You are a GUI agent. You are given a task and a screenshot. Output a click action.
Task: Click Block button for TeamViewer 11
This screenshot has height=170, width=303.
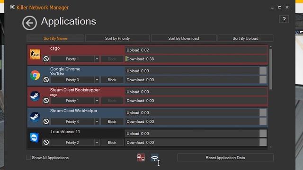[x=112, y=143]
